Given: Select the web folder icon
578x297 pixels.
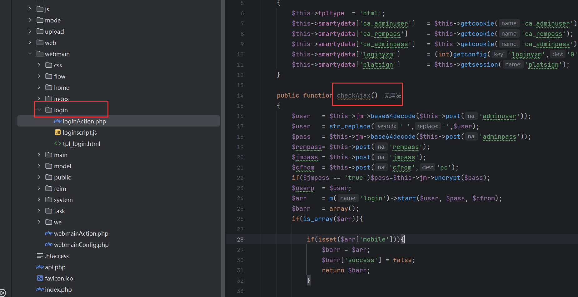Looking at the screenshot, I should [x=40, y=42].
